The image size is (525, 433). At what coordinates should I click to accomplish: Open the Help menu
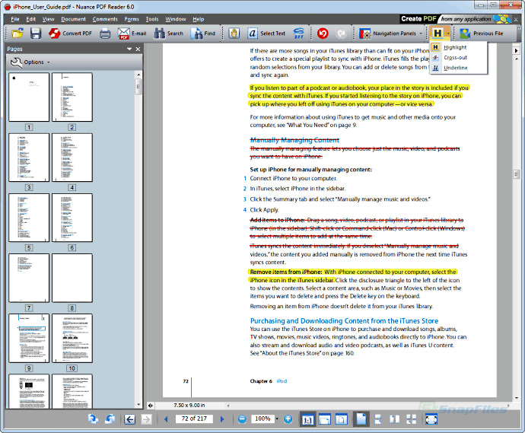pos(199,19)
